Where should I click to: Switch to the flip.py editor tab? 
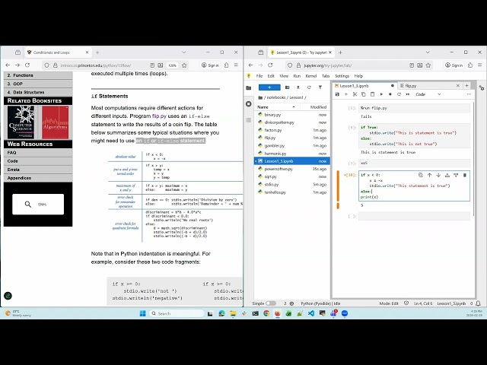(428, 86)
